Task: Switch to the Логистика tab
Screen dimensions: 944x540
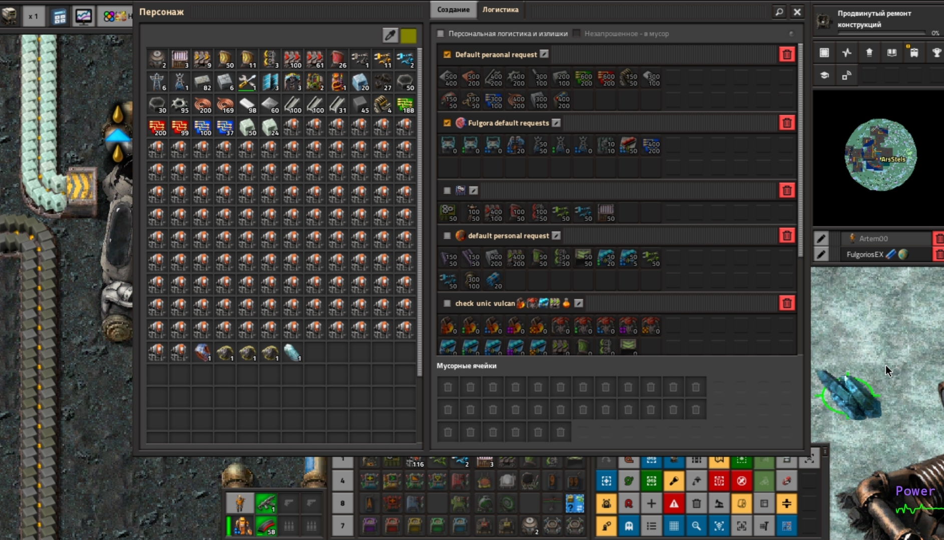Action: tap(500, 10)
